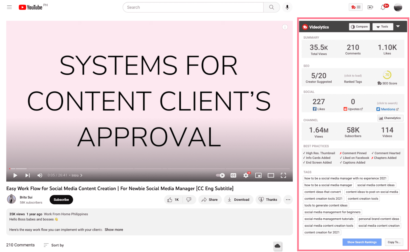Image resolution: width=410 pixels, height=252 pixels.
Task: Dislike the video with thumbs down
Action: coord(189,200)
